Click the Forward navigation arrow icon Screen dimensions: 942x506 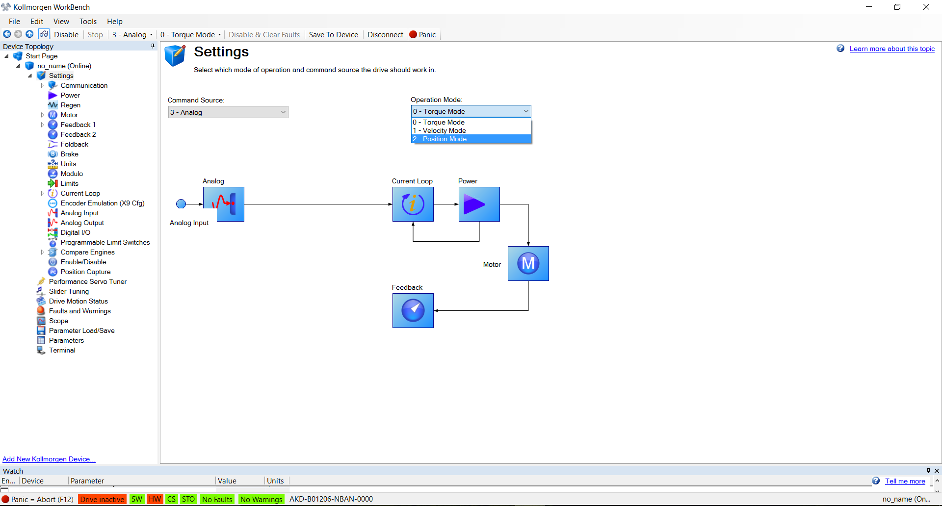(18, 34)
